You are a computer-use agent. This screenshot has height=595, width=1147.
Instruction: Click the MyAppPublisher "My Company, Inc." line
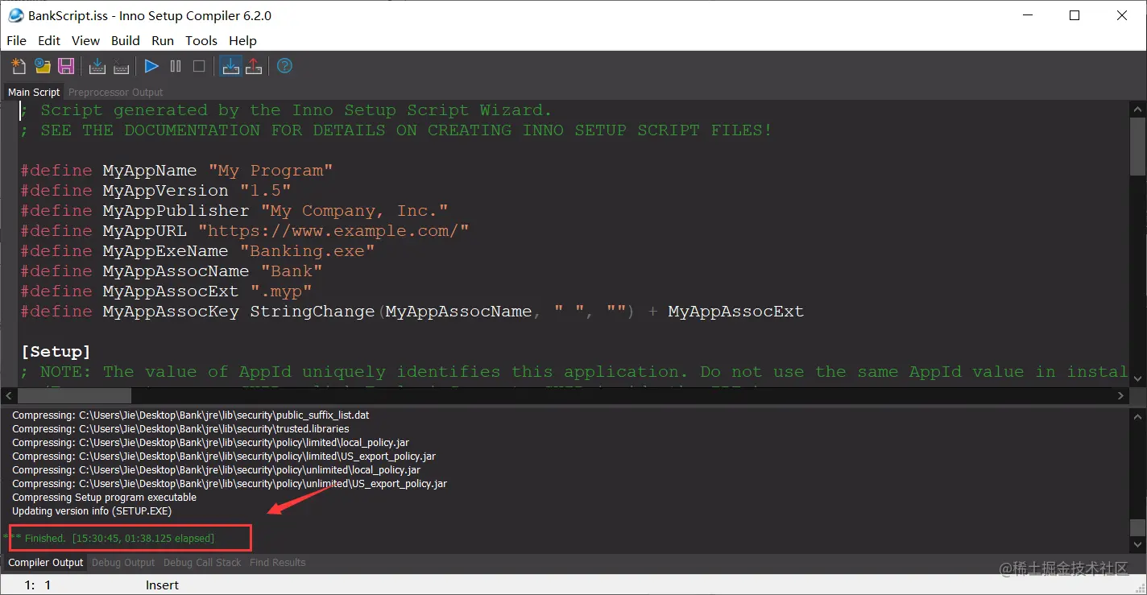pyautogui.click(x=234, y=211)
